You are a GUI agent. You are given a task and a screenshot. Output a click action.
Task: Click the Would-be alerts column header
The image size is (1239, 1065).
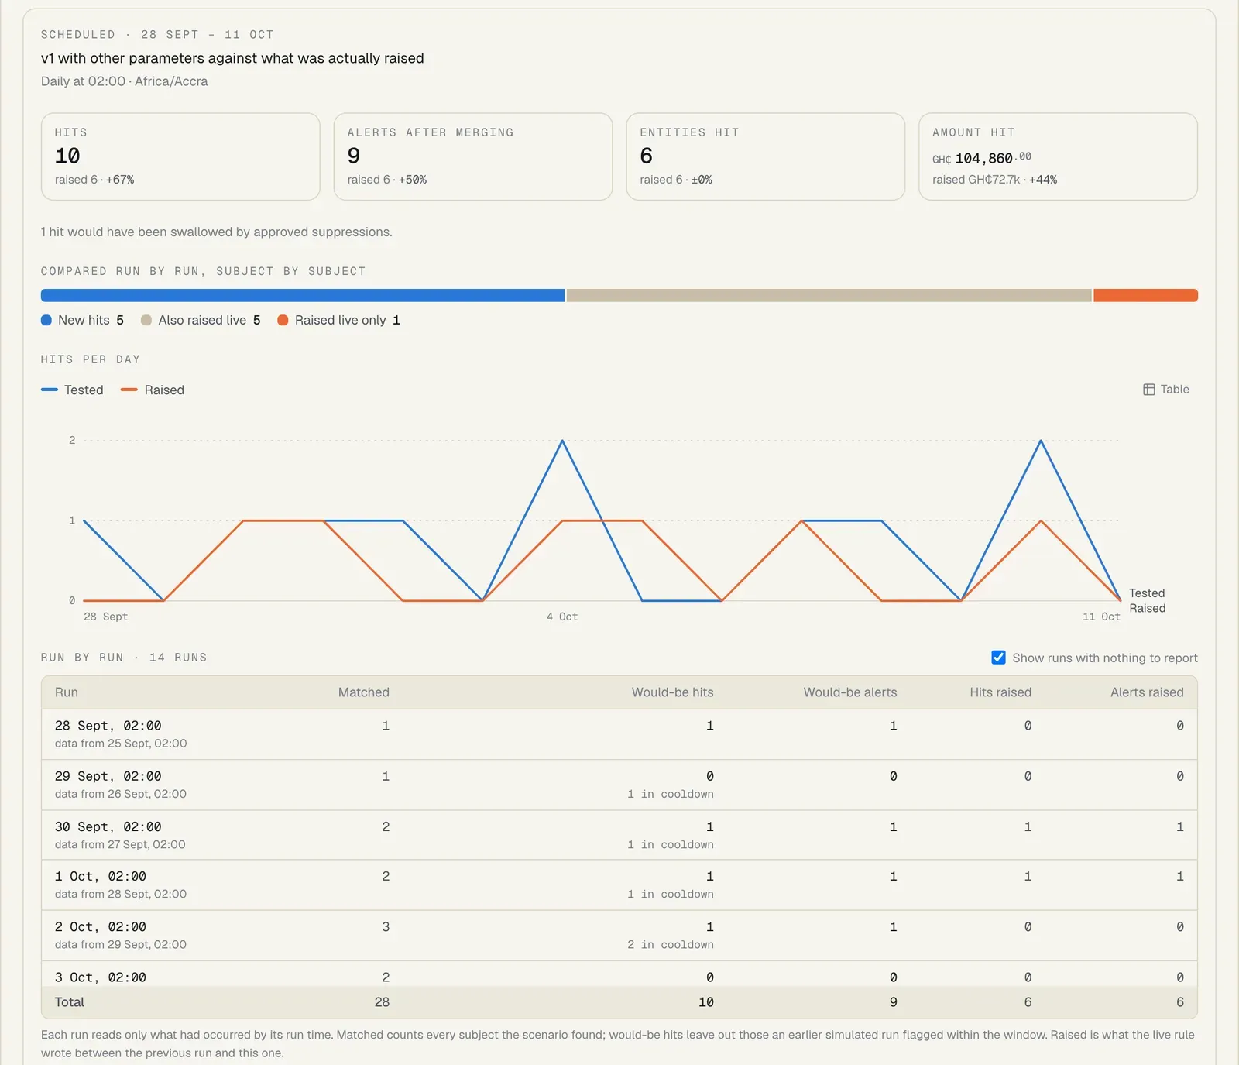point(850,692)
